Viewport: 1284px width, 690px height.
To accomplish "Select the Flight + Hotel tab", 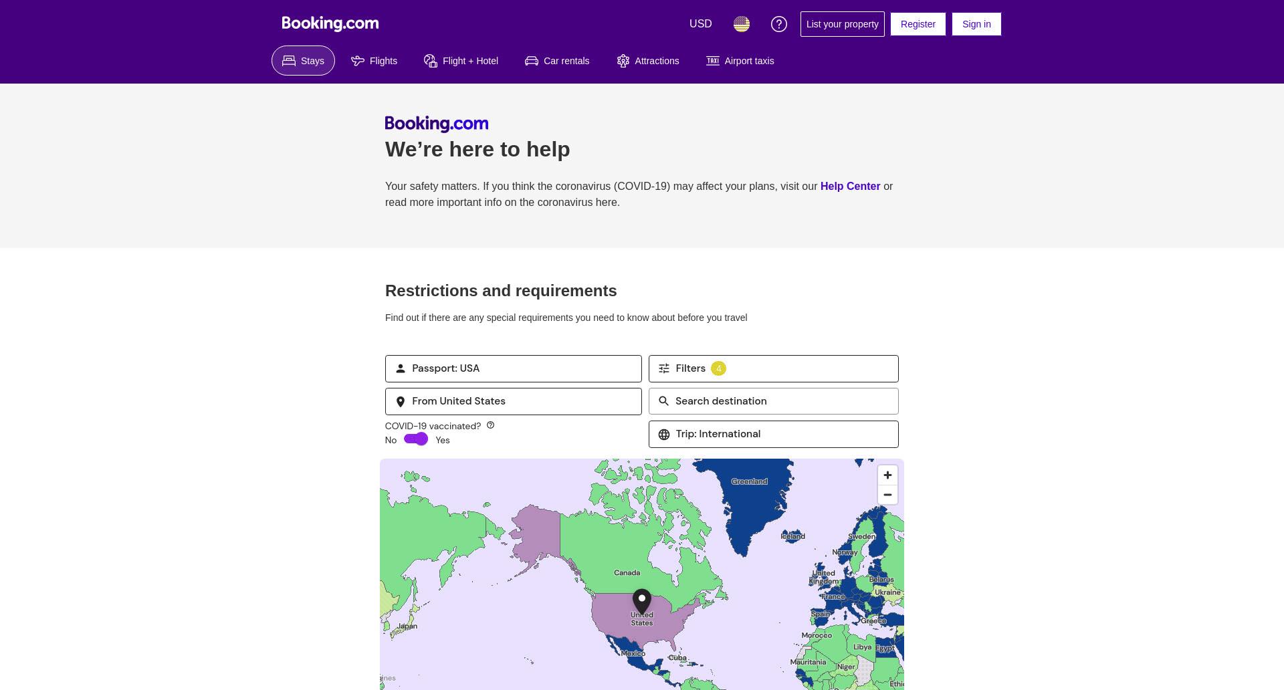I will tap(461, 61).
